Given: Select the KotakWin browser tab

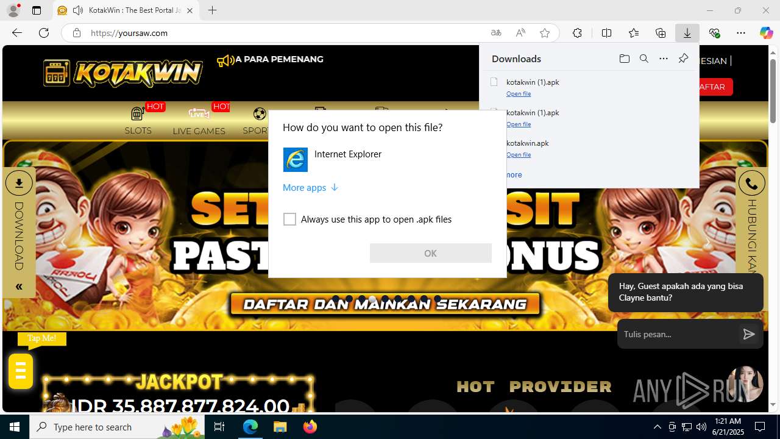Looking at the screenshot, I should (127, 10).
